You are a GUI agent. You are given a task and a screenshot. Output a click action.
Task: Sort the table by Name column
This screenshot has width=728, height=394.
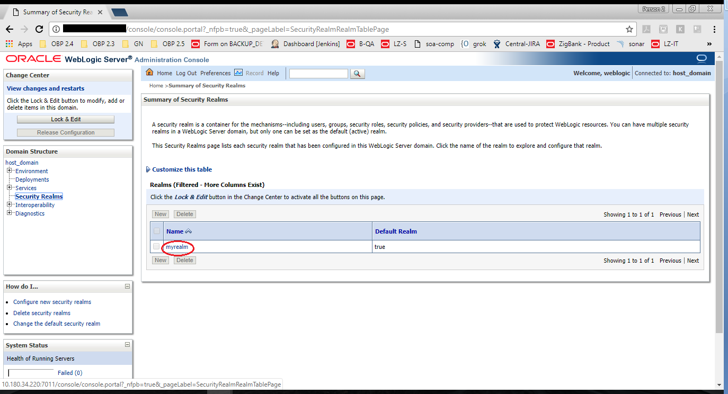tap(179, 231)
